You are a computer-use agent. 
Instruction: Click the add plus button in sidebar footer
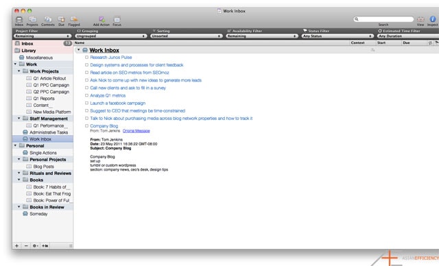tap(16, 245)
